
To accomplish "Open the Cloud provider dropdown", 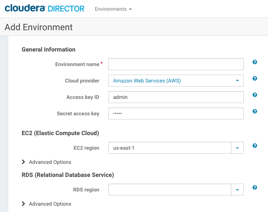I will (176, 81).
